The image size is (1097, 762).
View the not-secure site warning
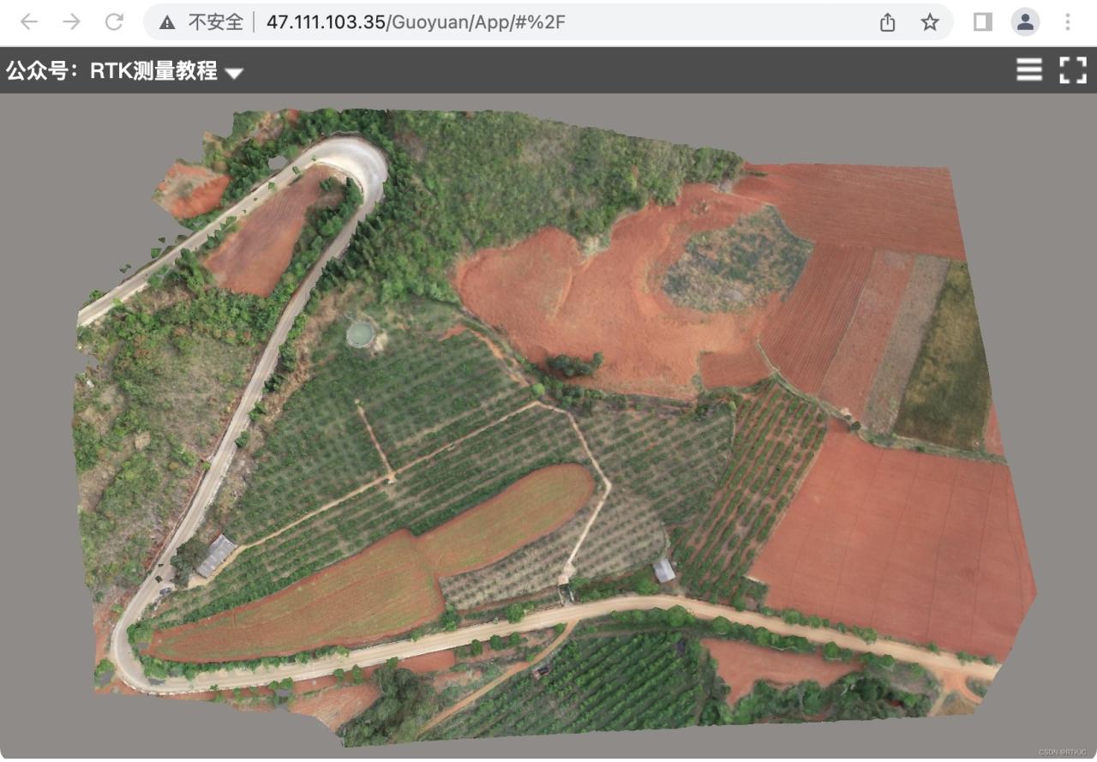pos(201,22)
